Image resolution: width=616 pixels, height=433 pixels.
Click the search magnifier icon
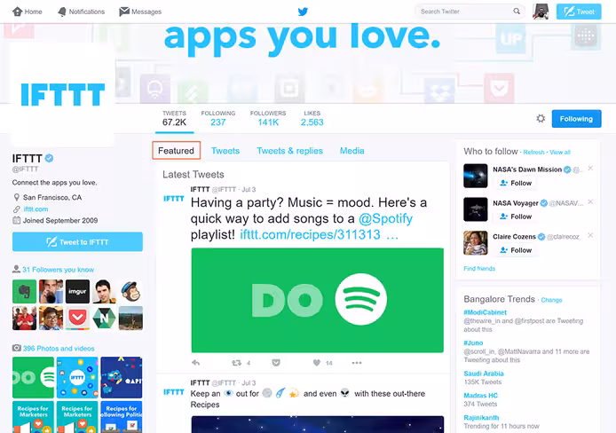point(517,12)
